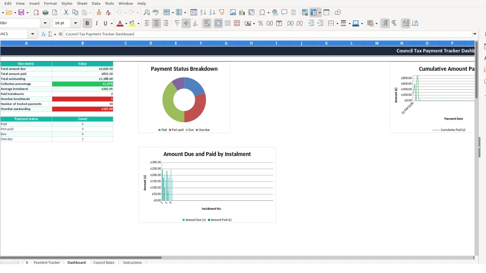Click the Split Window icon

(326, 13)
